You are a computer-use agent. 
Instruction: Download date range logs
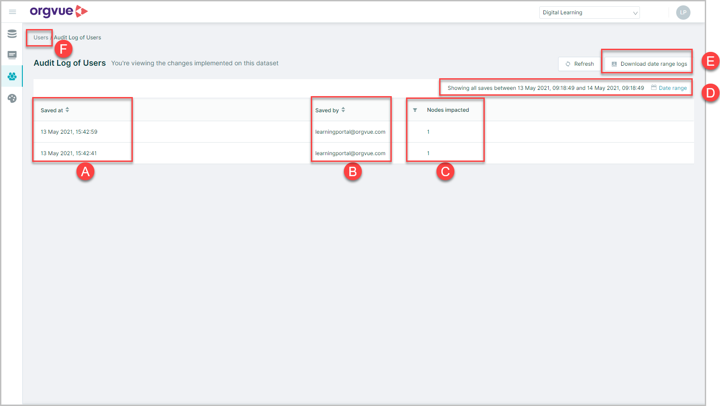tap(649, 64)
